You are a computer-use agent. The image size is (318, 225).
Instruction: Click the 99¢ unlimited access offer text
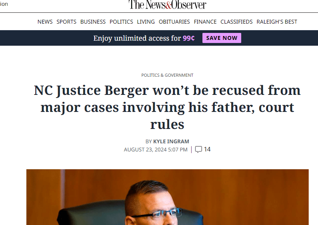point(189,38)
